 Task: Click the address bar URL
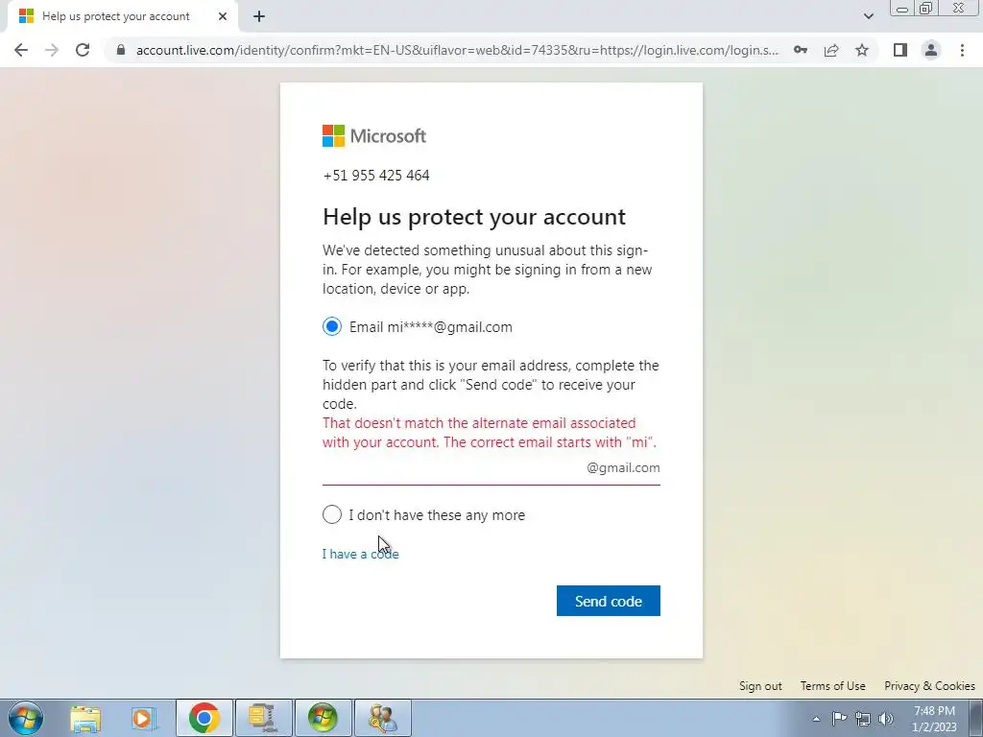(x=457, y=50)
